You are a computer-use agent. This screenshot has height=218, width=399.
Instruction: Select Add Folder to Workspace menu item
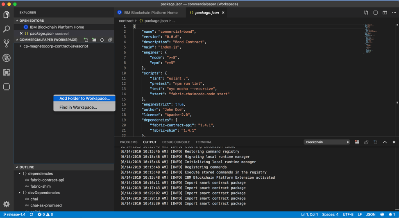[x=84, y=98]
